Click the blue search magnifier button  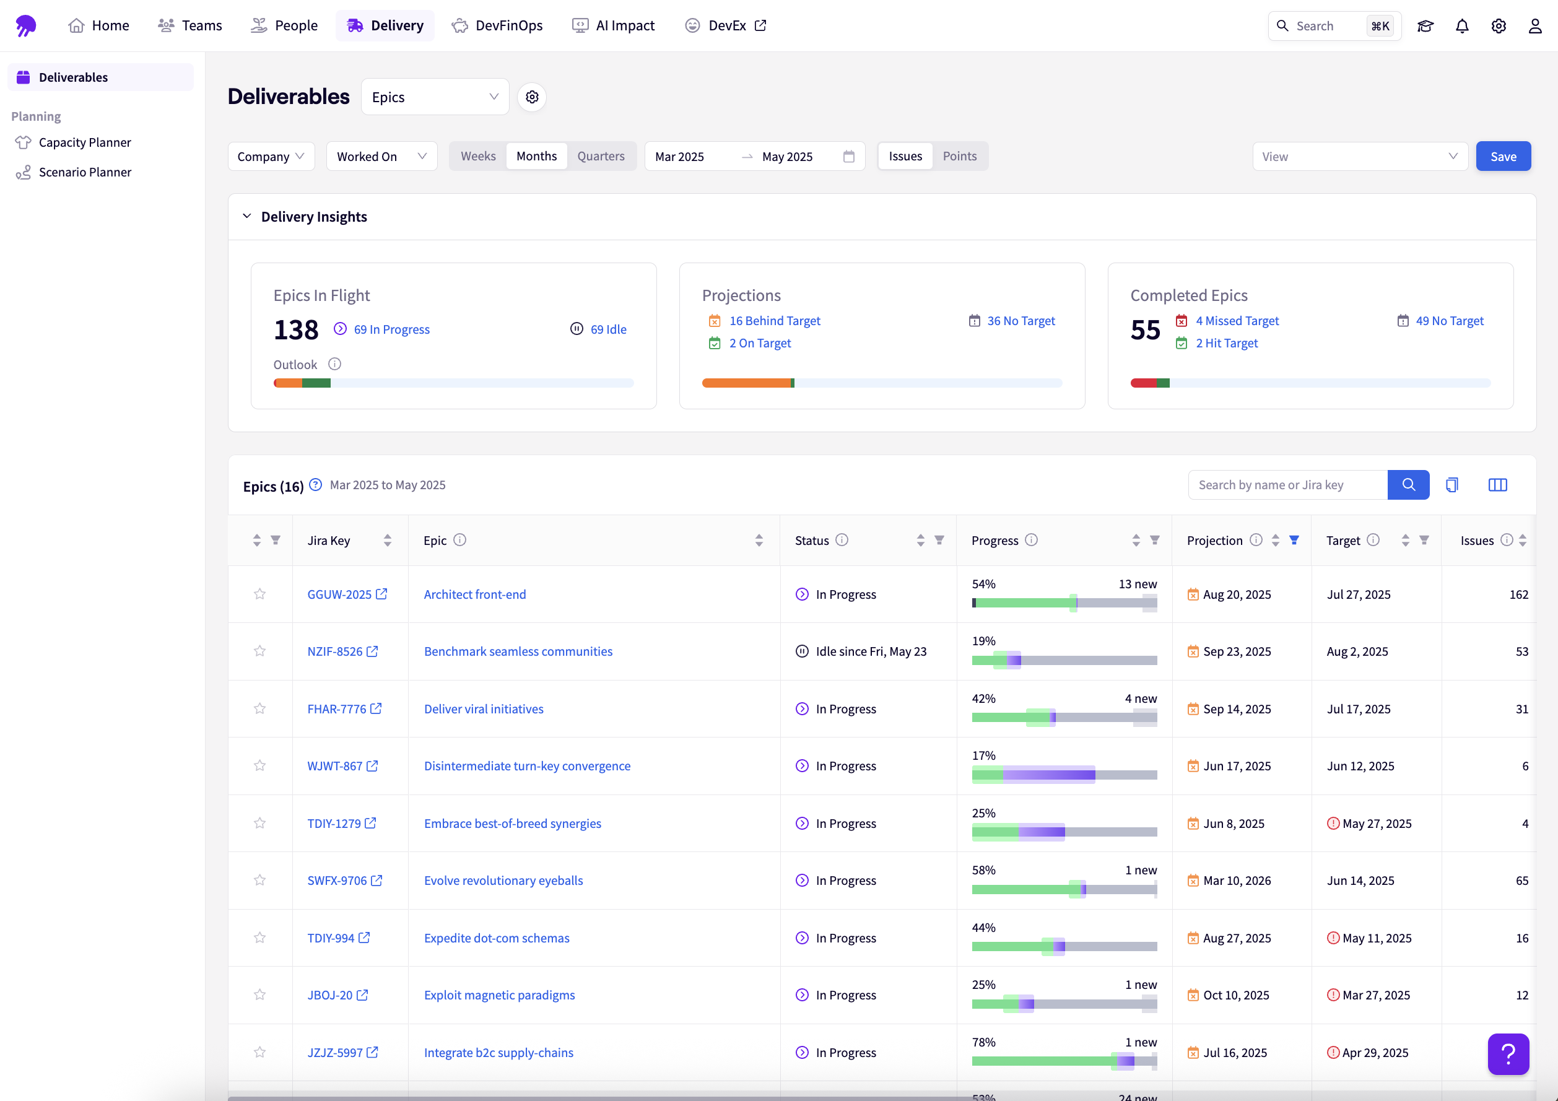point(1408,485)
